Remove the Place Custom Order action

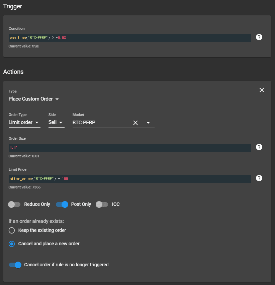pyautogui.click(x=262, y=90)
